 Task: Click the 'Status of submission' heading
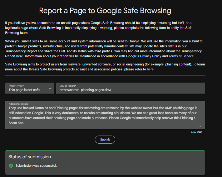point(30,157)
